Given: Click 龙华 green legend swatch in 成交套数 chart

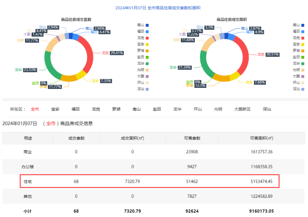Looking at the screenshot, I should click(147, 63).
